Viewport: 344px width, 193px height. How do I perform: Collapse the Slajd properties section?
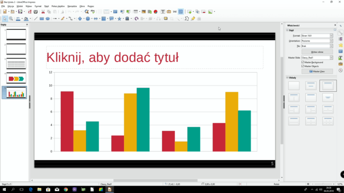(x=287, y=30)
